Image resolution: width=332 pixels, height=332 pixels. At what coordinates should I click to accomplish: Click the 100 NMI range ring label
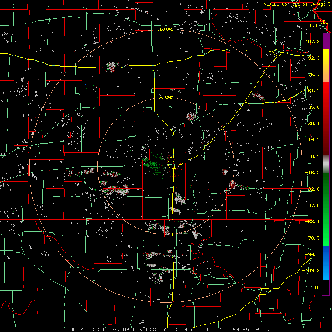pyautogui.click(x=166, y=29)
